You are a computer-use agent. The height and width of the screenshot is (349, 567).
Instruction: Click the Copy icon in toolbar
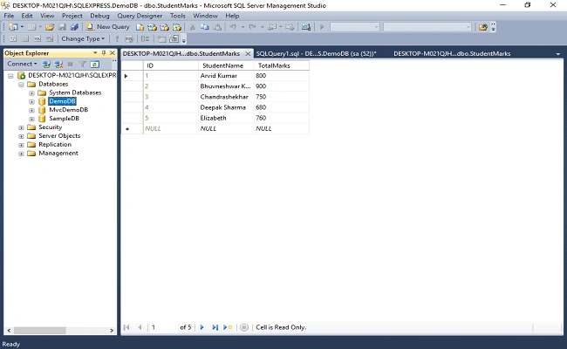(x=205, y=27)
